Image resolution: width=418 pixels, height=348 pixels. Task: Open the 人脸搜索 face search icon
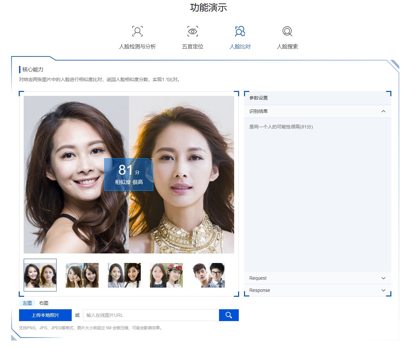[x=287, y=31]
